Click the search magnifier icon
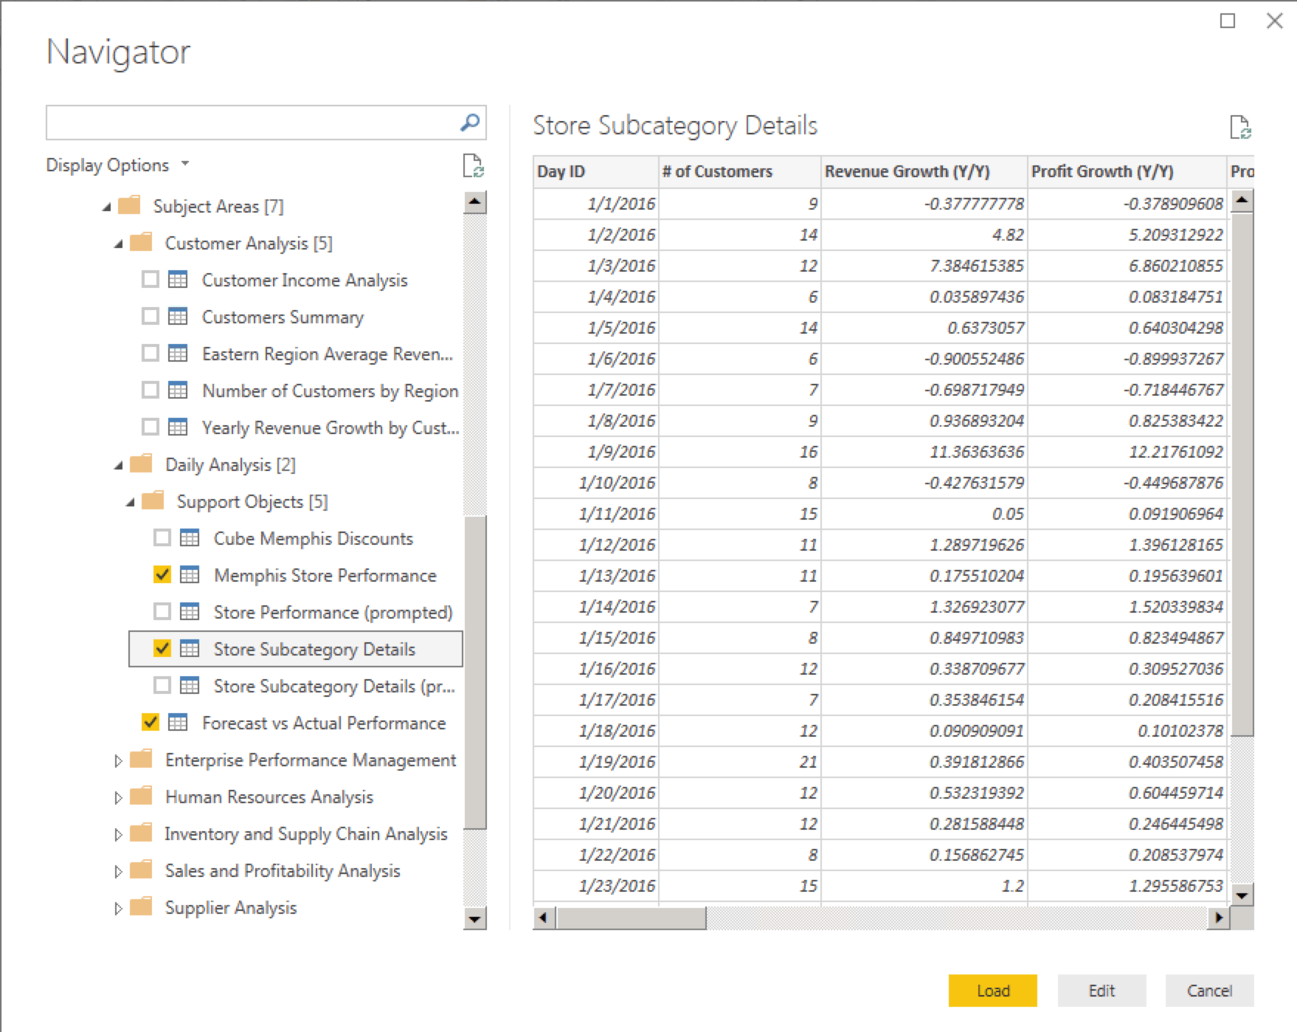1297x1032 pixels. pyautogui.click(x=469, y=123)
